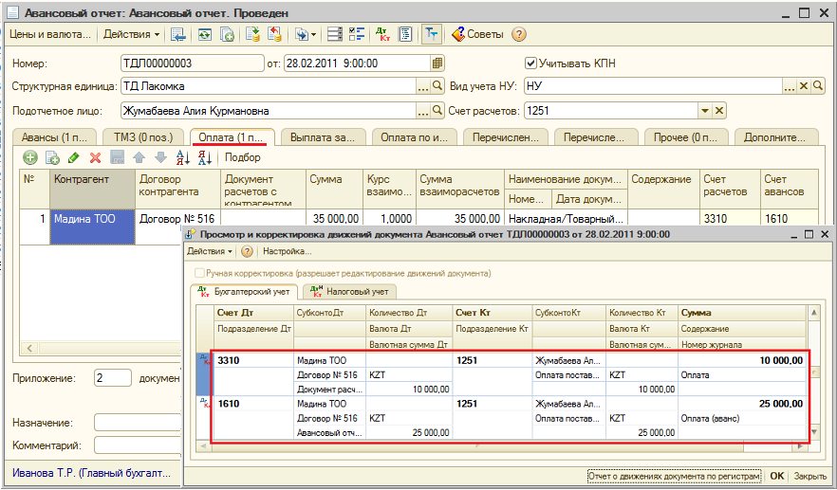Screen dimensions: 837x490
Task: Open the calendar picker for date
Action: tap(437, 64)
